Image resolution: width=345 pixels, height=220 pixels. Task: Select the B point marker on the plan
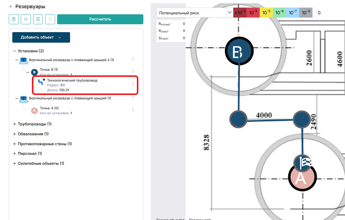239,51
